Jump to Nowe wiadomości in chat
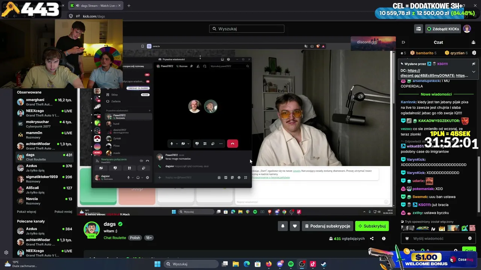The width and height of the screenshot is (481, 270). [x=436, y=94]
